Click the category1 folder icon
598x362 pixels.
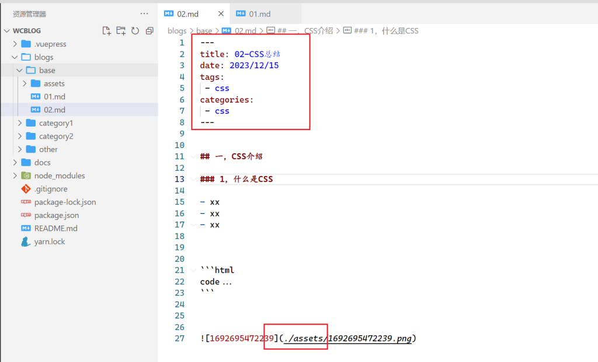click(x=31, y=123)
